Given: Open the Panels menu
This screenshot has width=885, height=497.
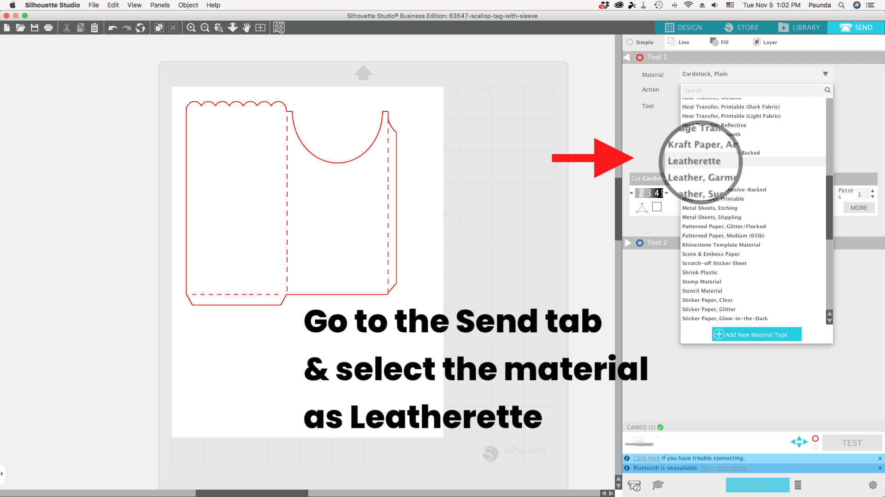Looking at the screenshot, I should [x=159, y=5].
